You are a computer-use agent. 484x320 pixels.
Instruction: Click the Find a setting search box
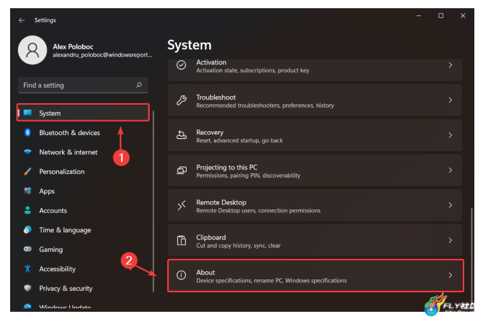[83, 85]
